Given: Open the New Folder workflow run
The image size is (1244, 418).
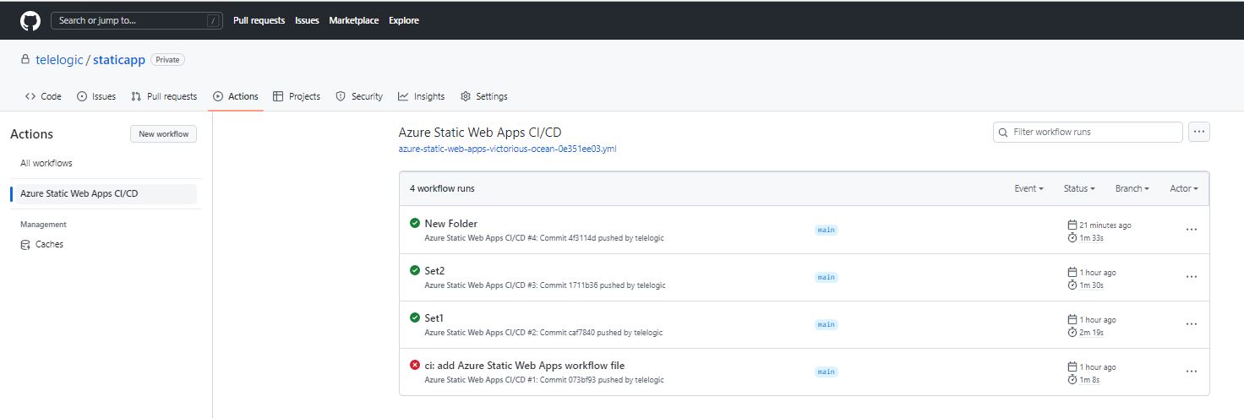Looking at the screenshot, I should 450,224.
